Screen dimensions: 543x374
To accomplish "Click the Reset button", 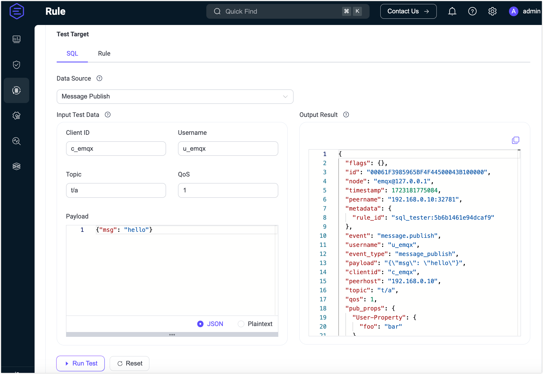I will [130, 363].
